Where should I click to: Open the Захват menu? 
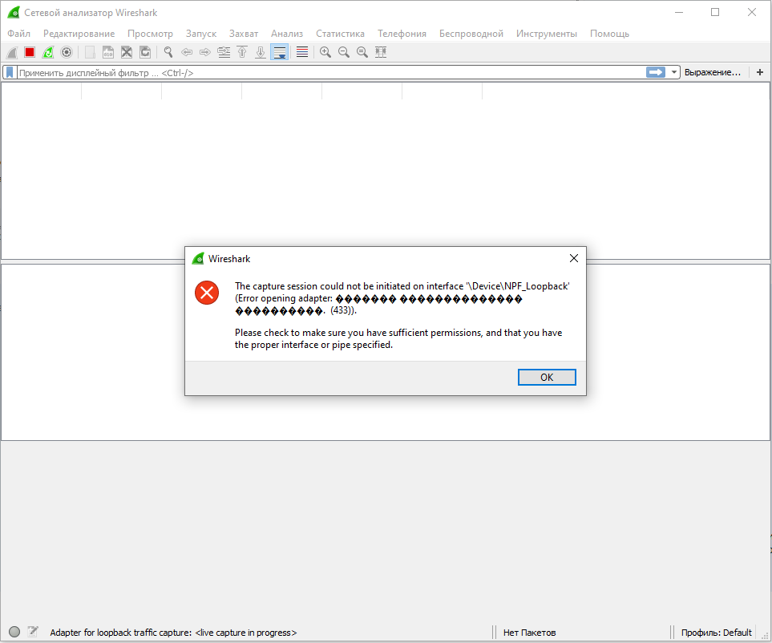point(244,34)
